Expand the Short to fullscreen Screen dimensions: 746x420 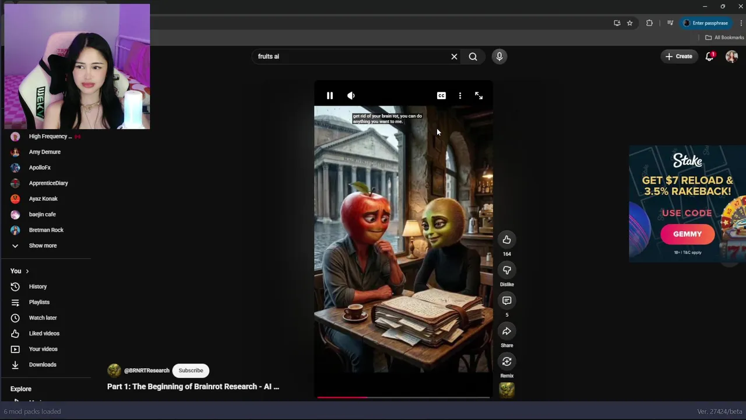(x=478, y=96)
